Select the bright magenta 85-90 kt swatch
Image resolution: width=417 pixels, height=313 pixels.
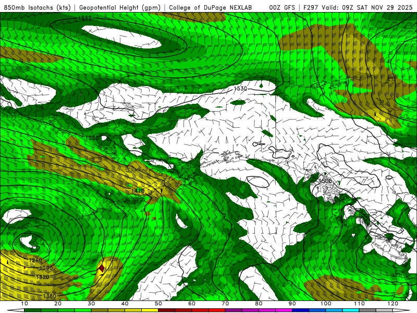pos(284,310)
